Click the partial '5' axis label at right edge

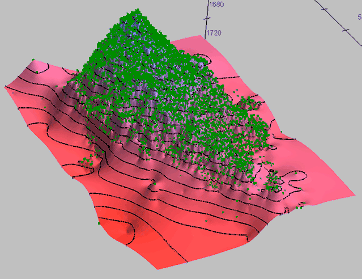359,17
